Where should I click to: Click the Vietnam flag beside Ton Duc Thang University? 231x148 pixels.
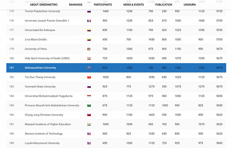pyautogui.click(x=89, y=77)
